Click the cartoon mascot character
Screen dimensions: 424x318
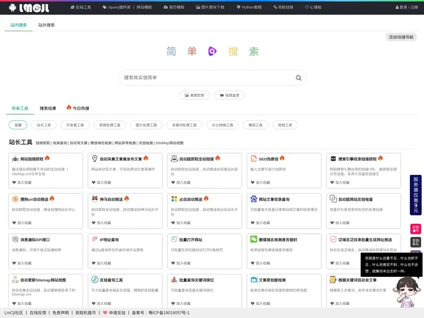[407, 292]
